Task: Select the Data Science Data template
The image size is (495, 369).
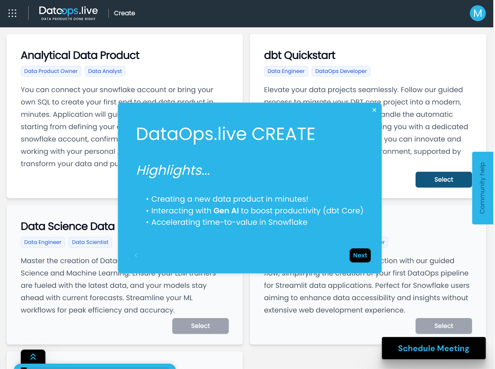Action: [x=200, y=326]
